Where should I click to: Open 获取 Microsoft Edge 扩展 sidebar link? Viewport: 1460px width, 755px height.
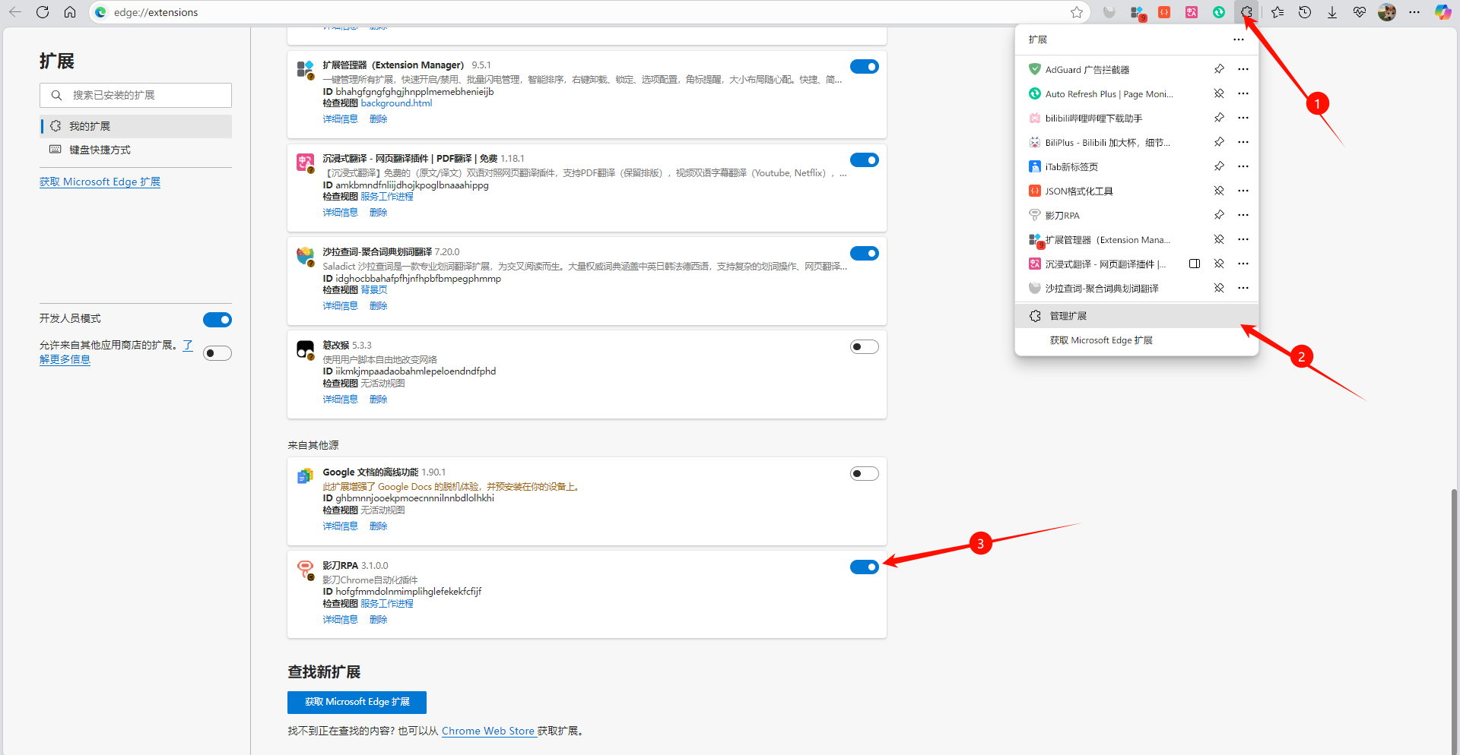(x=100, y=182)
